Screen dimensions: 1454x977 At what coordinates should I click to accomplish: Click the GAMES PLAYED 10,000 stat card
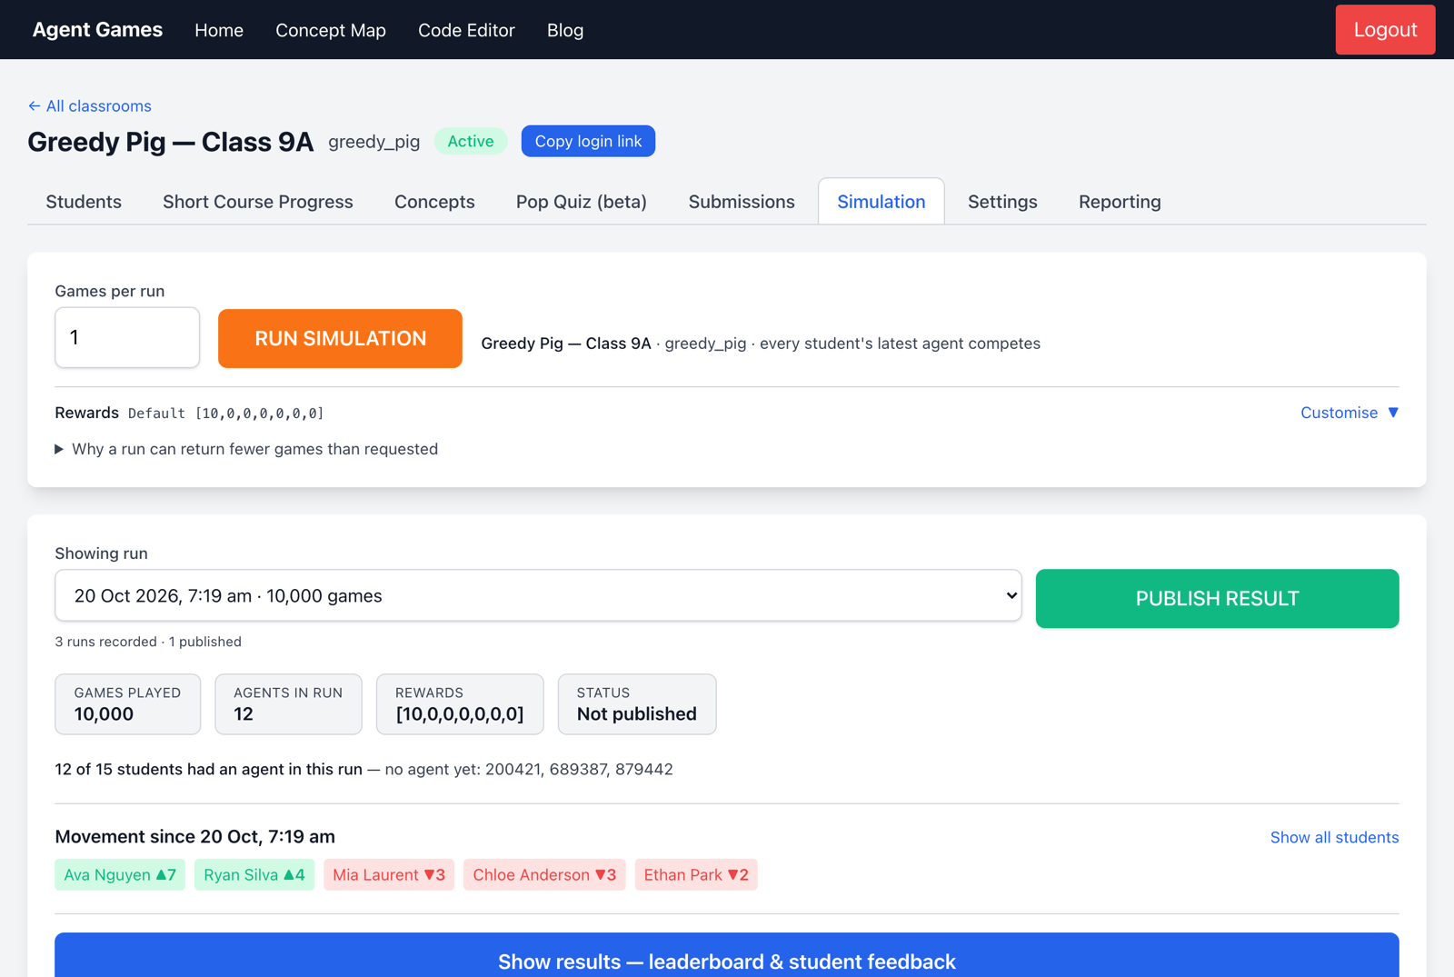[128, 703]
